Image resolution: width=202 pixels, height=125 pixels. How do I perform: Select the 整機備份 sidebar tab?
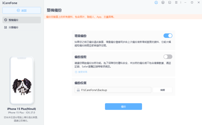pos(22,20)
